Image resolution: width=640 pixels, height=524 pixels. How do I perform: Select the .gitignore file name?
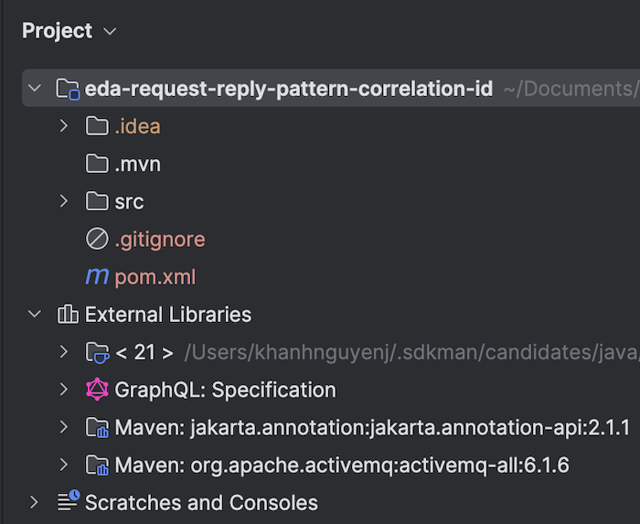tap(160, 240)
